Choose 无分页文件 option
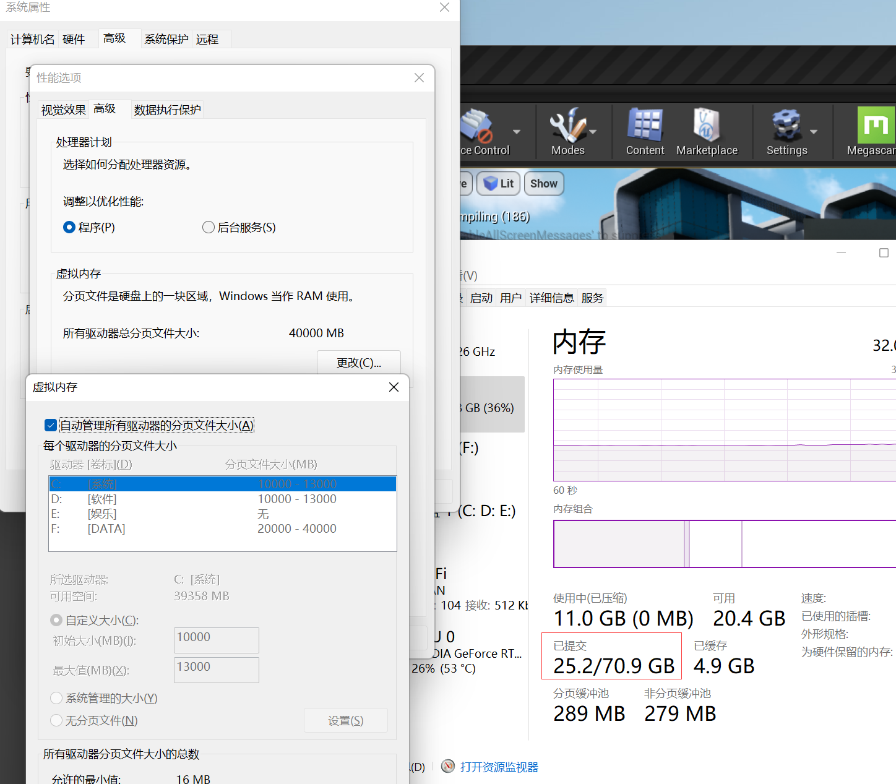Image resolution: width=896 pixels, height=784 pixels. pos(56,720)
